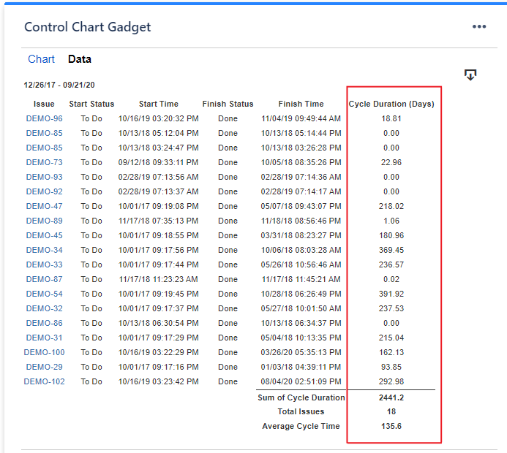Open issue DEMO-31 link
The image size is (507, 453).
click(45, 338)
